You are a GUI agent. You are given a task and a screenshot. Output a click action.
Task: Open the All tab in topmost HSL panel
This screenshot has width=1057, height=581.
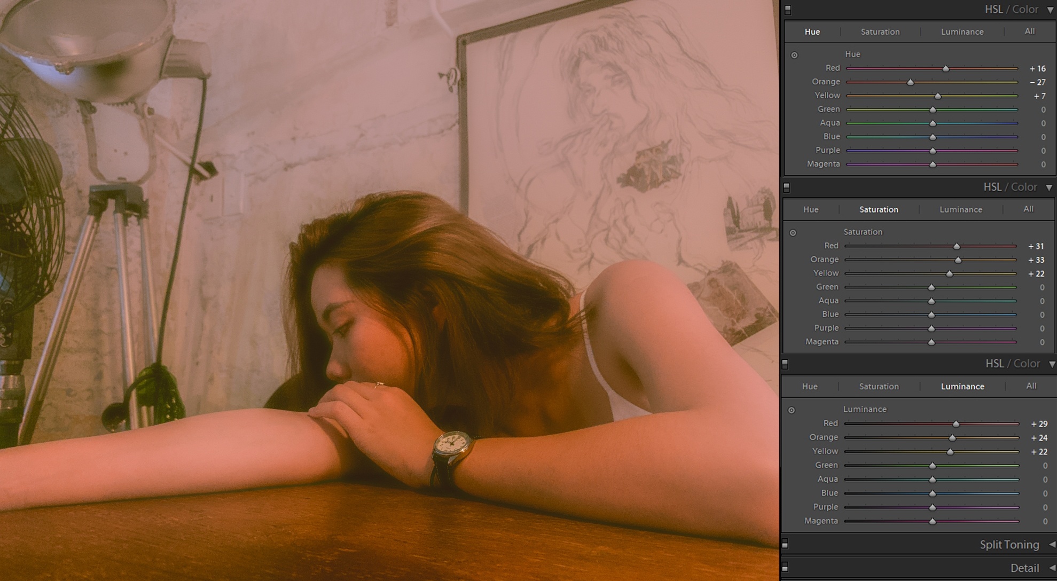(x=1029, y=32)
